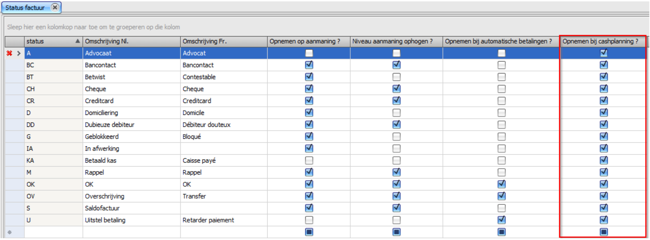Close the Status factuur tab

pyautogui.click(x=55, y=7)
